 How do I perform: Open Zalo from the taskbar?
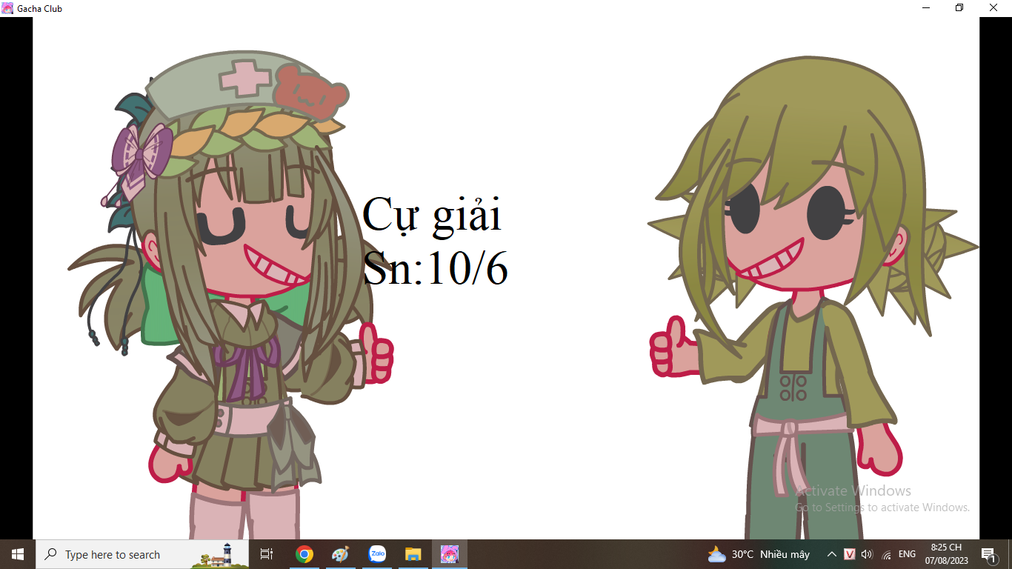point(377,554)
